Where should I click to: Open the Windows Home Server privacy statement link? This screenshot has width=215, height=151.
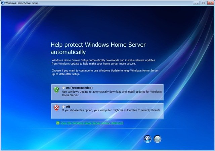click(x=92, y=123)
